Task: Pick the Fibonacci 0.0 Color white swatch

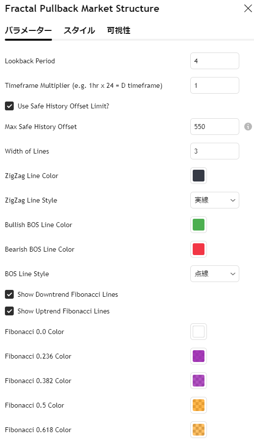Action: (199, 332)
